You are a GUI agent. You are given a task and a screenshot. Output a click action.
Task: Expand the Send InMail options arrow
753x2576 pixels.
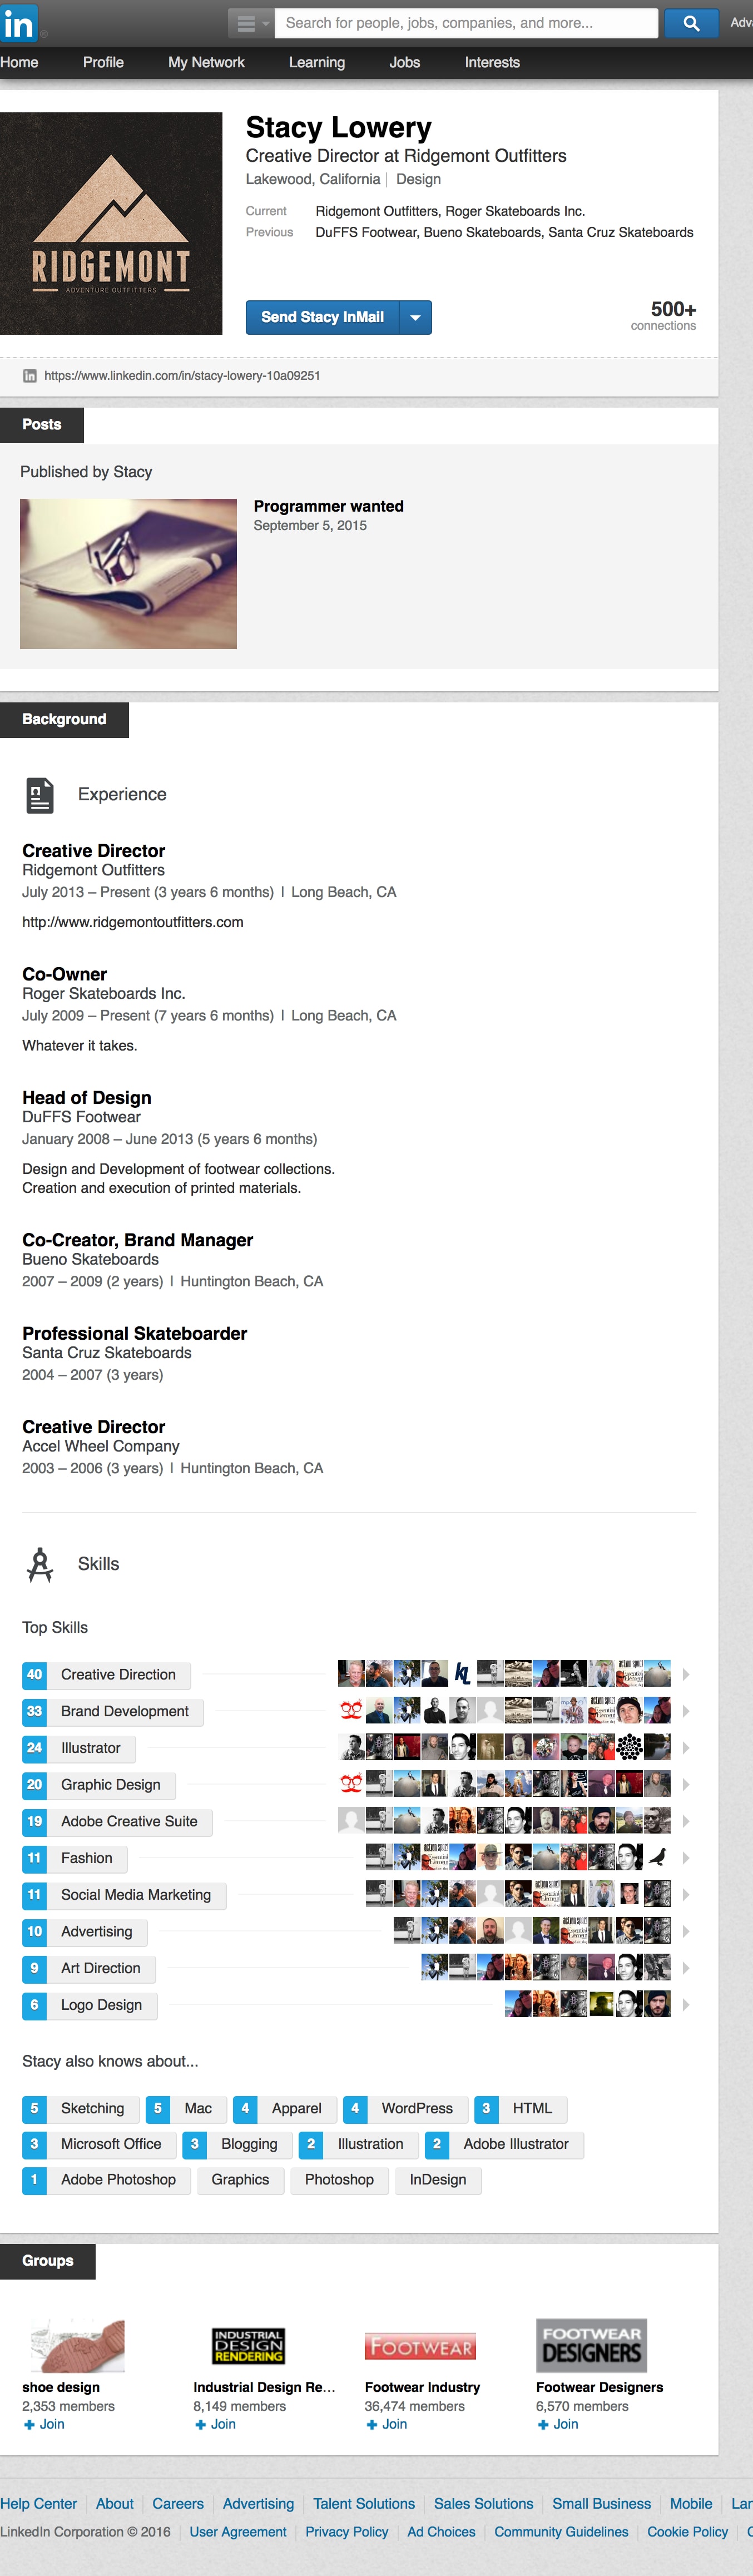pyautogui.click(x=416, y=317)
